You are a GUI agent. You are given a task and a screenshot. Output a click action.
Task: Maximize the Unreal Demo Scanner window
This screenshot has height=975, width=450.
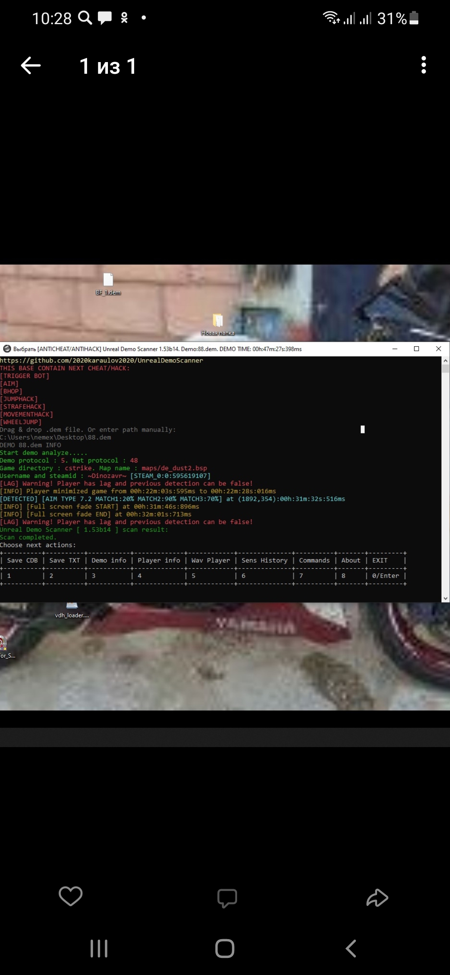click(x=416, y=349)
